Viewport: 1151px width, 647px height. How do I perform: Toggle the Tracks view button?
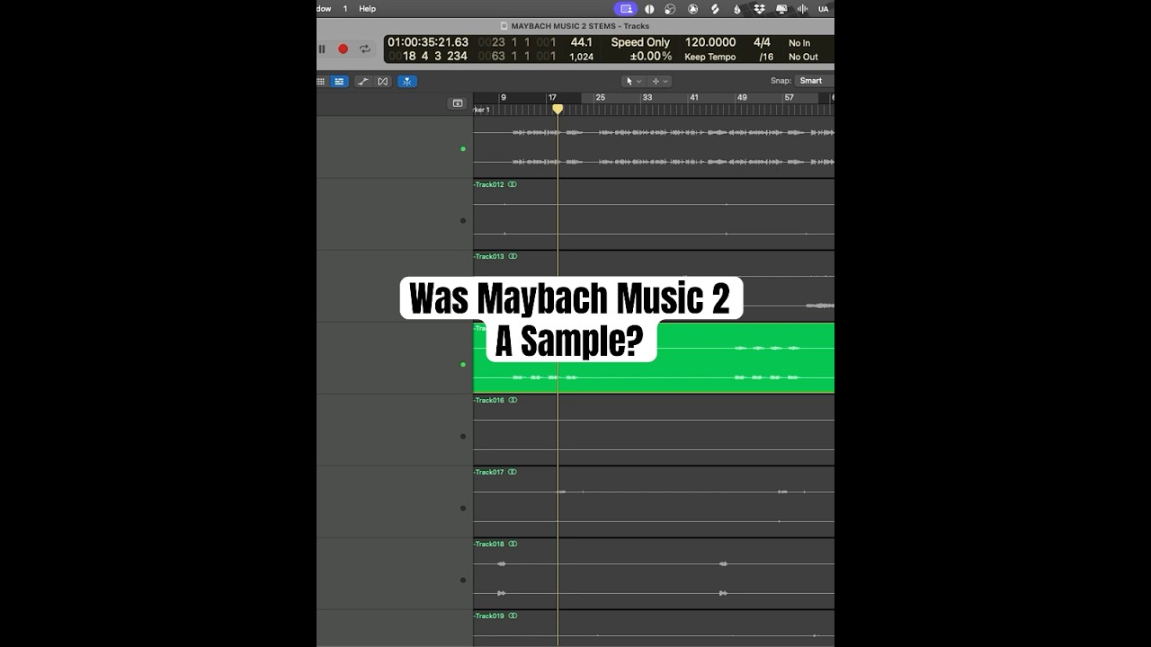[x=339, y=81]
